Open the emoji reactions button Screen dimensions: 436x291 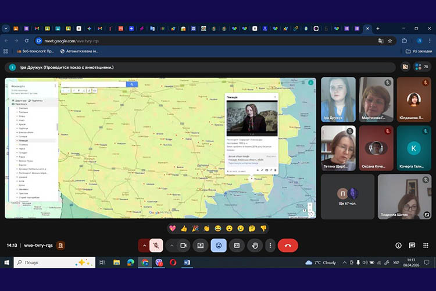(219, 246)
